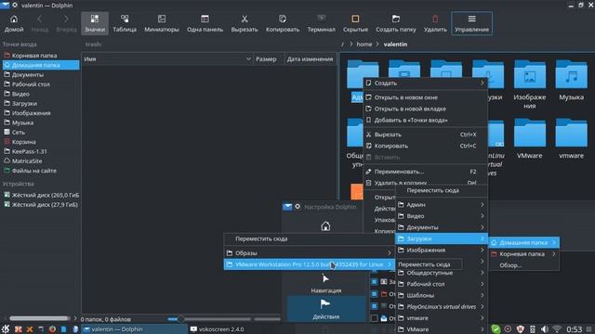Choose Открыть в новом окне

click(425, 97)
